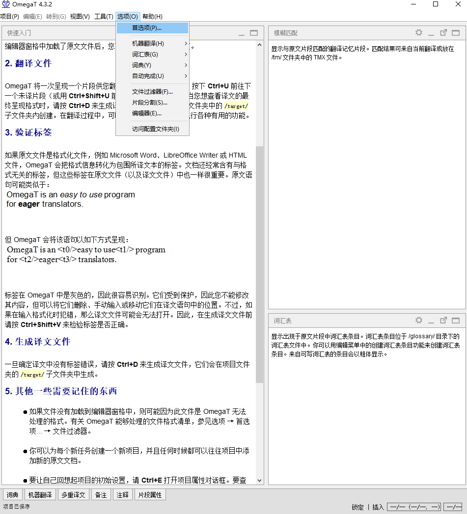
Task: Toggle 锁定 in the status bar
Action: 357,507
